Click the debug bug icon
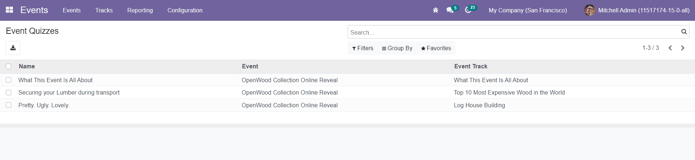This screenshot has height=160, width=695. click(x=435, y=10)
